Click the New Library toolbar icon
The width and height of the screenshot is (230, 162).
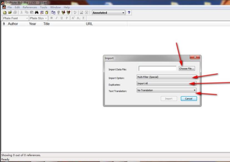(x=5, y=13)
